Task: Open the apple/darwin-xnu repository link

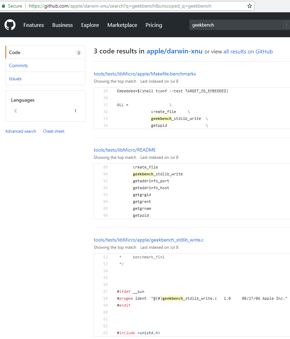Action: (x=174, y=51)
